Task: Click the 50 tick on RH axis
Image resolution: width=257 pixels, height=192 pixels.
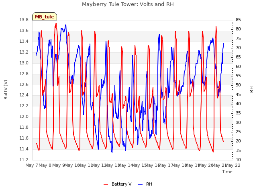Action: [238, 85]
